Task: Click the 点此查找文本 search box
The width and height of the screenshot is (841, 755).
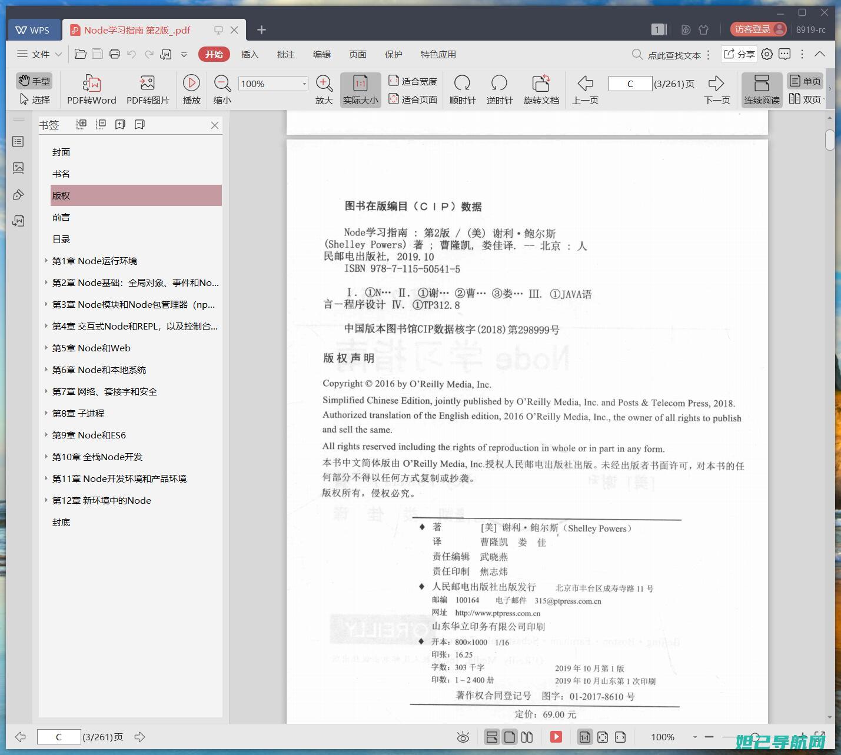Action: click(x=666, y=55)
